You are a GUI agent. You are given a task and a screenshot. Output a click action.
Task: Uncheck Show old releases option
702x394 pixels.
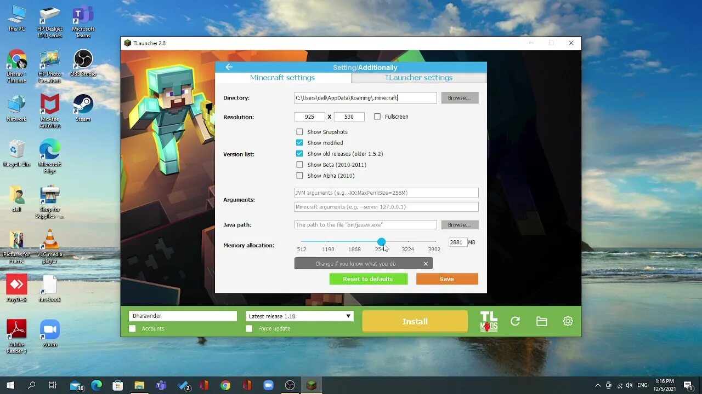(x=299, y=154)
